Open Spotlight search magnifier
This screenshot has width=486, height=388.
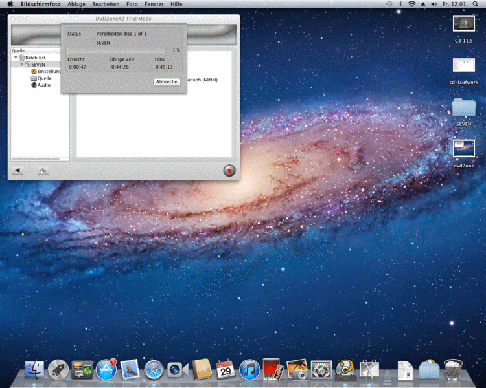click(475, 4)
